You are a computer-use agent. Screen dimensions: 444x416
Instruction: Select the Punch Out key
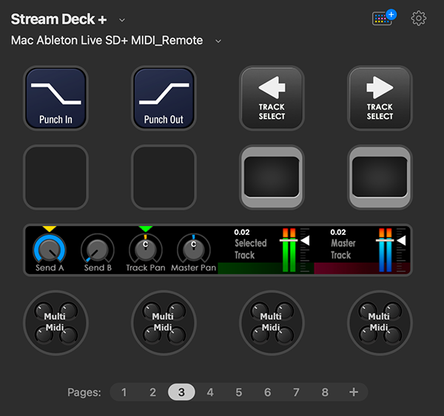tap(164, 98)
